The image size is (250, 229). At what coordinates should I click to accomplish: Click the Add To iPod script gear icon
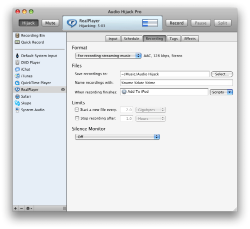coord(124,92)
